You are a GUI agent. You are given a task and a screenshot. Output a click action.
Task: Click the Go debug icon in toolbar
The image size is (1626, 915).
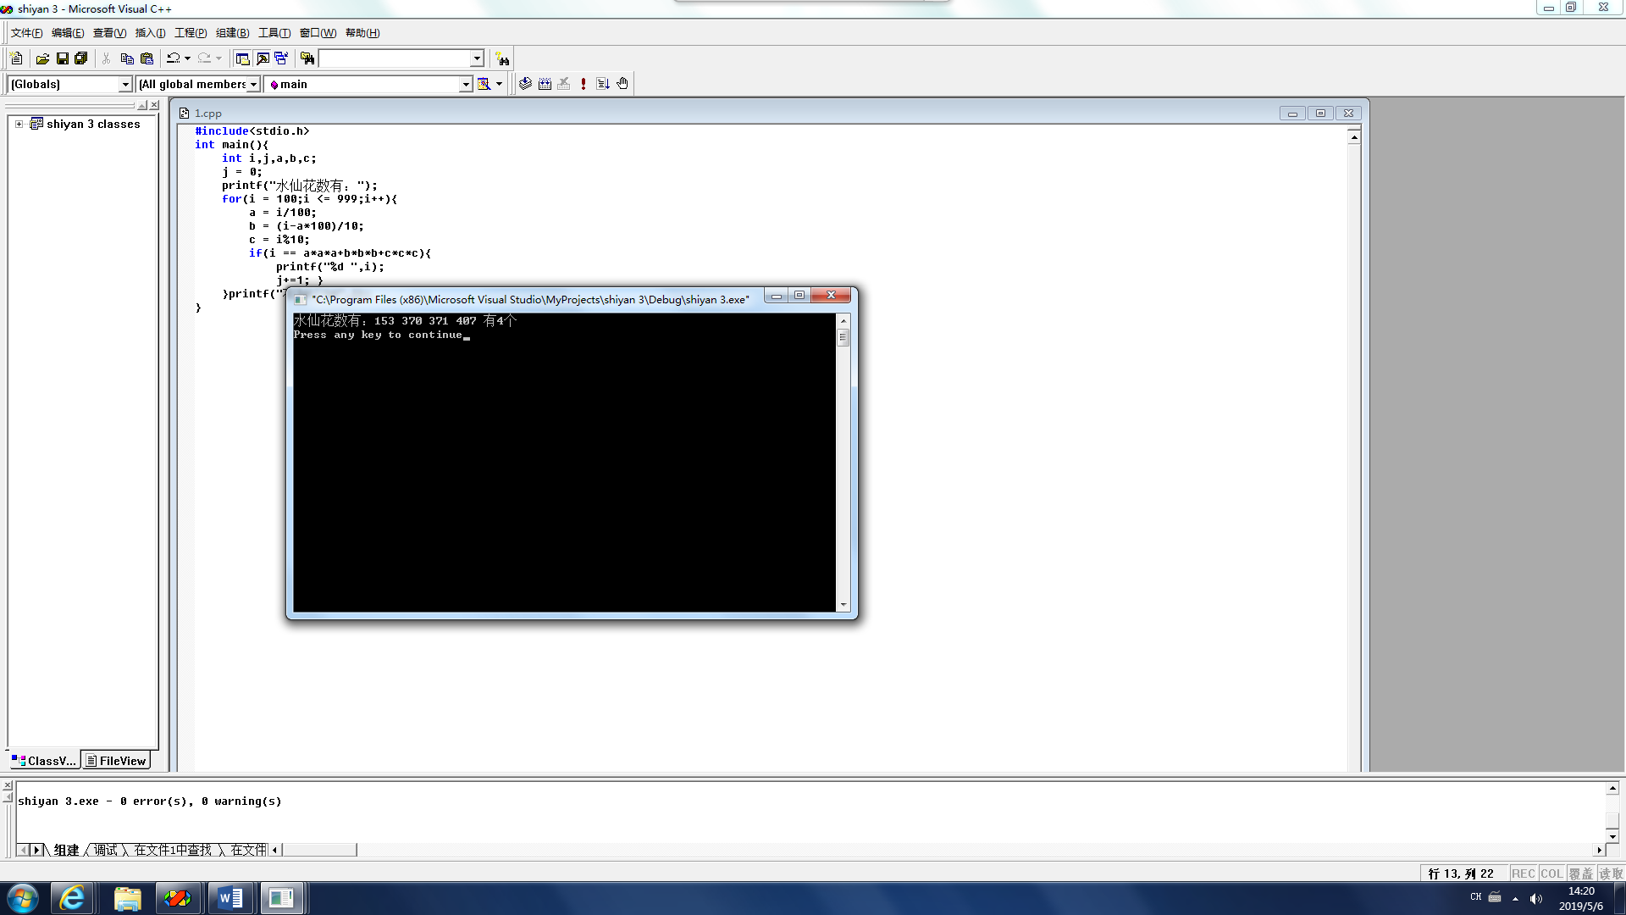(603, 84)
